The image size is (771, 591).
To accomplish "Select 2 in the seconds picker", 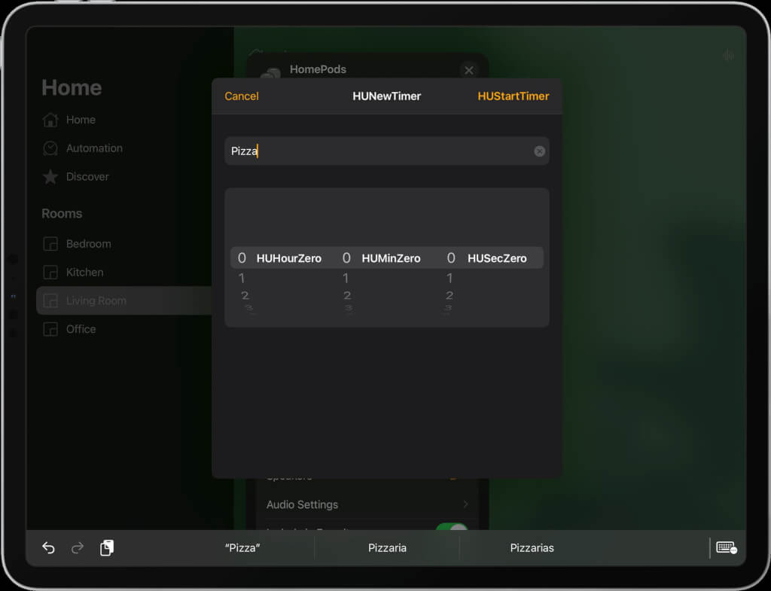I will (x=449, y=295).
